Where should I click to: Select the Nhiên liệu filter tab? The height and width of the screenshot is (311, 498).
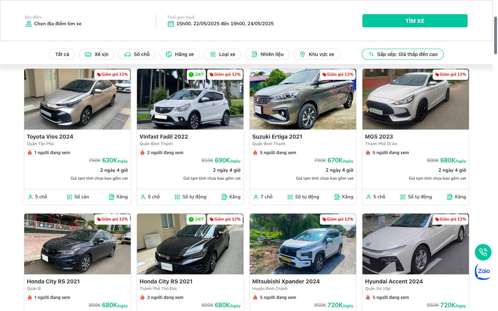267,54
